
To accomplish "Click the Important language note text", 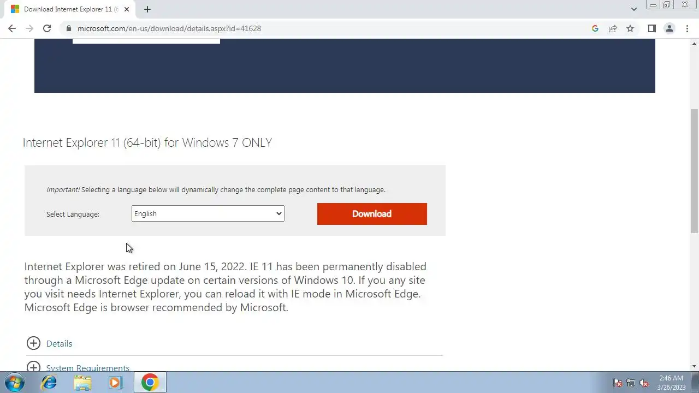I will 216,189.
